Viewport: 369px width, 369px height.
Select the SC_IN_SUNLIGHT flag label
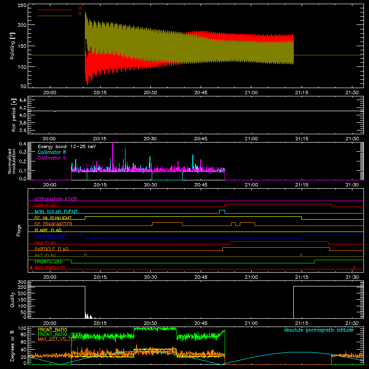(x=53, y=218)
